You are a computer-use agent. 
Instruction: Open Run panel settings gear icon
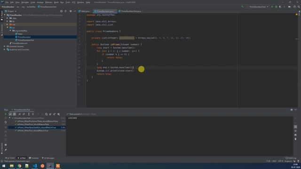[x=292, y=110]
